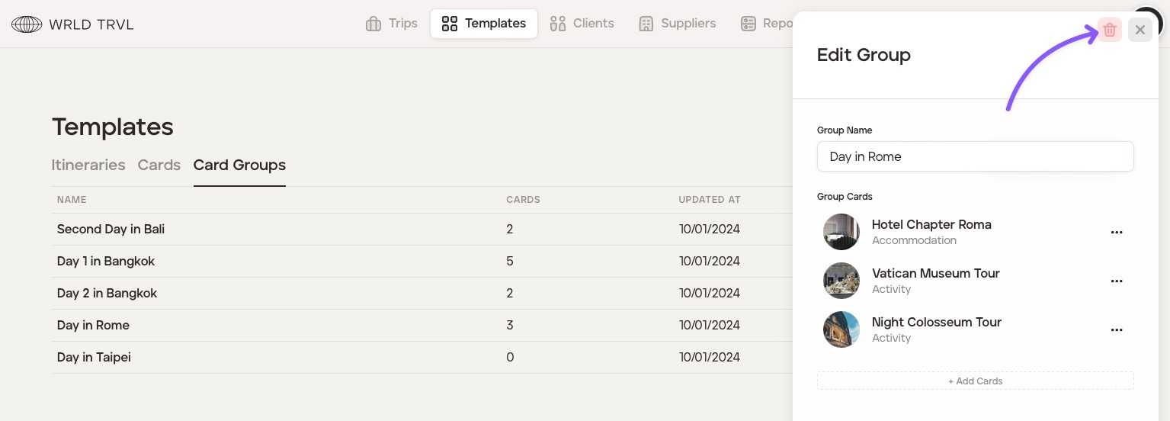Open the Trips suitcase icon
This screenshot has width=1170, height=421.
tap(373, 24)
